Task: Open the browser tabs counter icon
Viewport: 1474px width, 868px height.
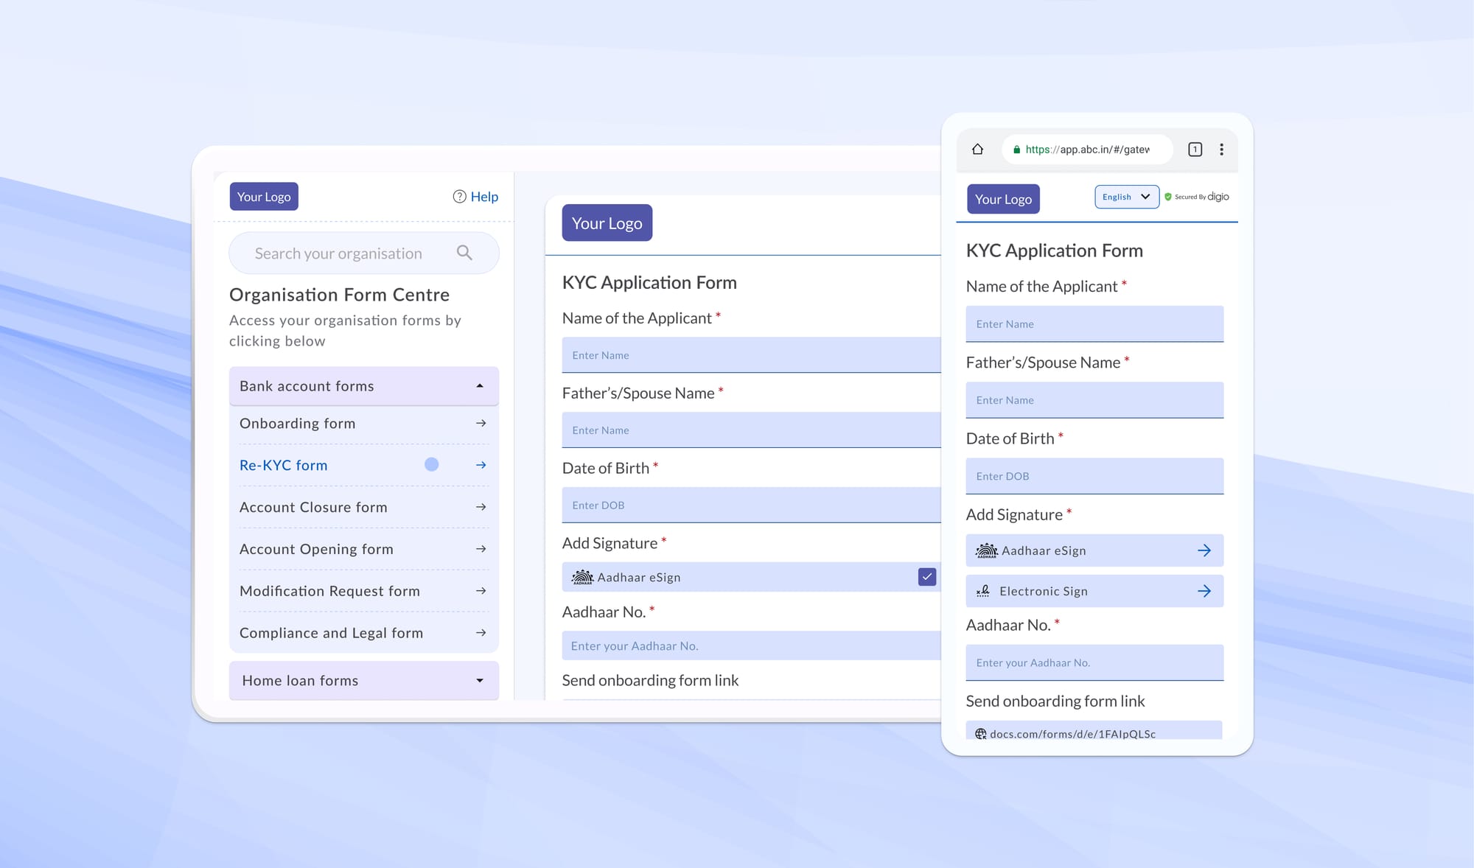Action: point(1195,150)
